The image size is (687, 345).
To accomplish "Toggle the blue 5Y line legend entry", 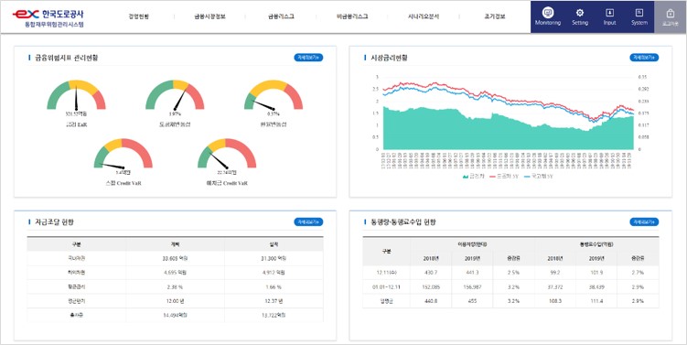I will click(x=539, y=177).
